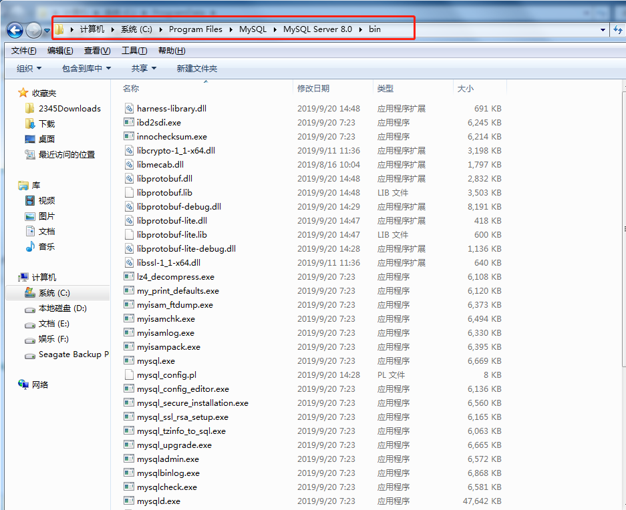
Task: Go to 系统 (C:) in address path
Action: pos(136,29)
